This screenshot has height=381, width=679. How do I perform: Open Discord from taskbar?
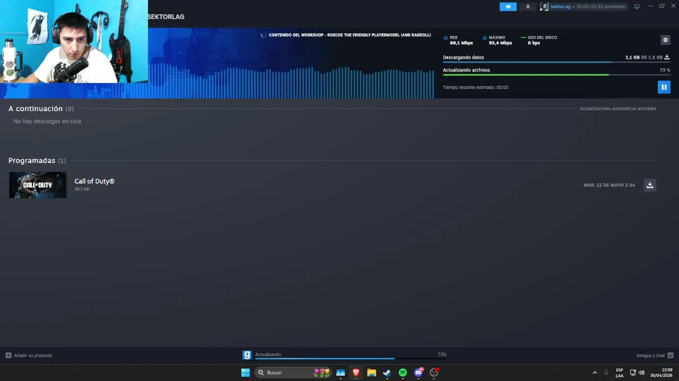point(418,373)
